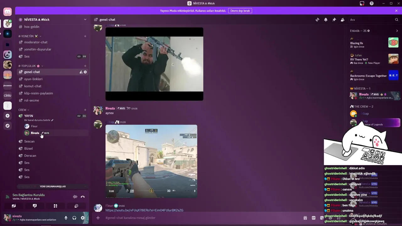Open the Counter-Strike gameplay thumbnail

151,161
